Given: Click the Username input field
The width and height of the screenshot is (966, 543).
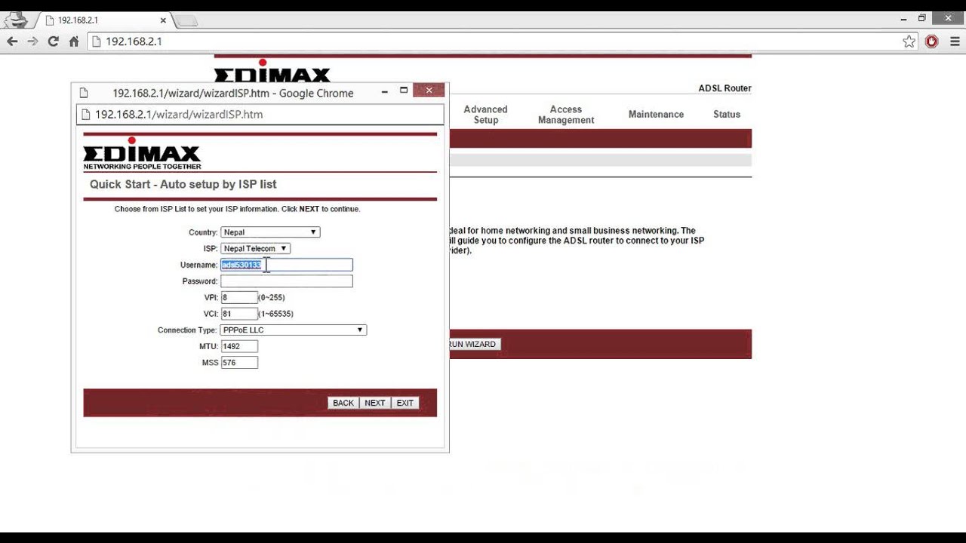Looking at the screenshot, I should coord(287,265).
